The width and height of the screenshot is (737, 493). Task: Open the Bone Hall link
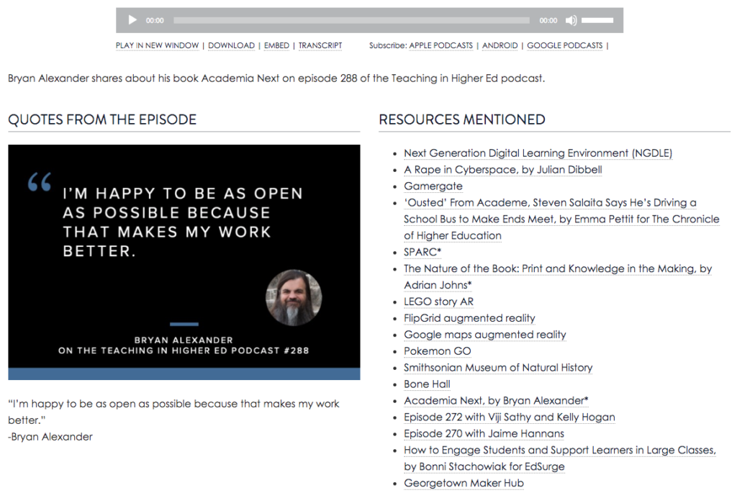coord(427,384)
